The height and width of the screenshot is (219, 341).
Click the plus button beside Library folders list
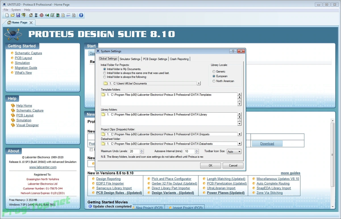240,117
